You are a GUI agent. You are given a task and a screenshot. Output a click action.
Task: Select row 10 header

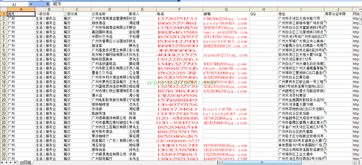pyautogui.click(x=4, y=55)
